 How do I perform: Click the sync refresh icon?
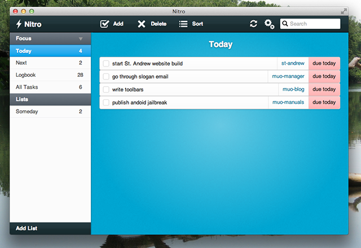tap(253, 24)
